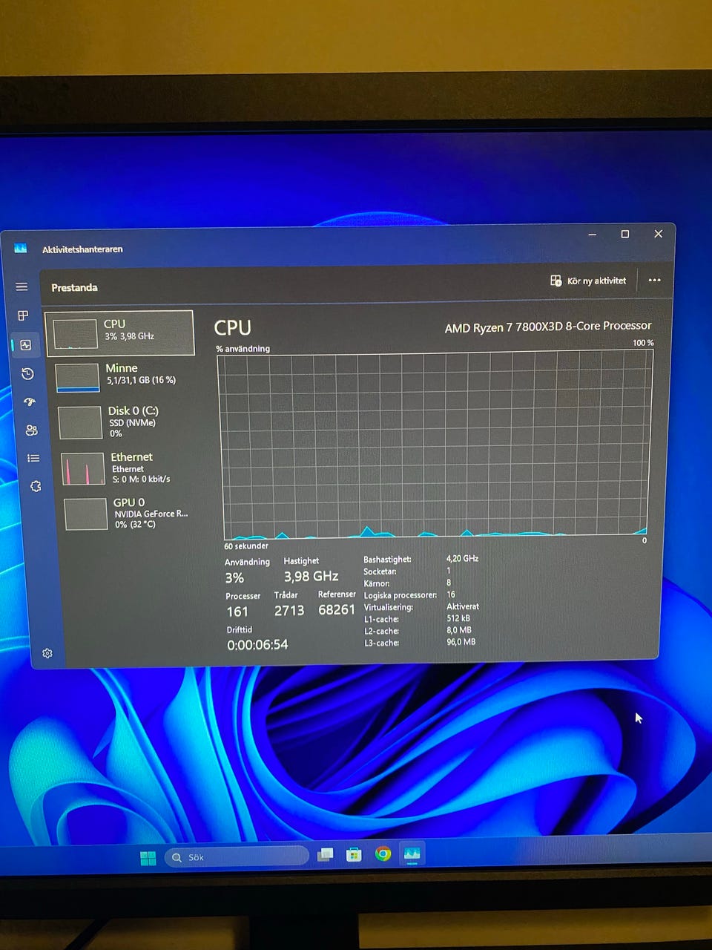Open the Windows Start menu
The image size is (712, 950).
[x=148, y=858]
